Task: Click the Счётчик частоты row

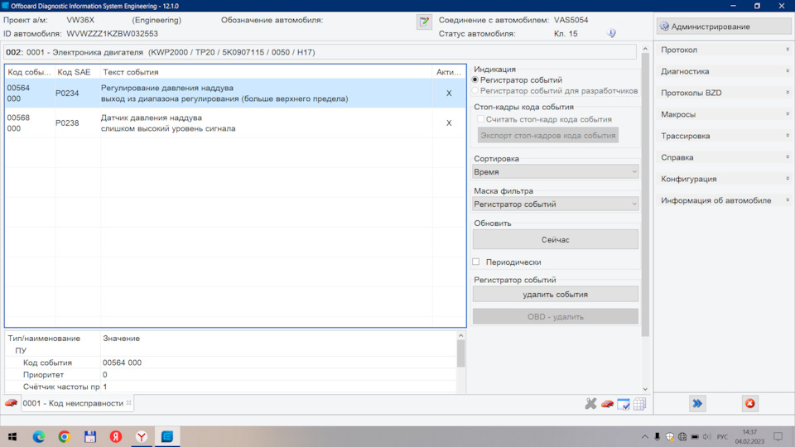Action: [x=231, y=387]
